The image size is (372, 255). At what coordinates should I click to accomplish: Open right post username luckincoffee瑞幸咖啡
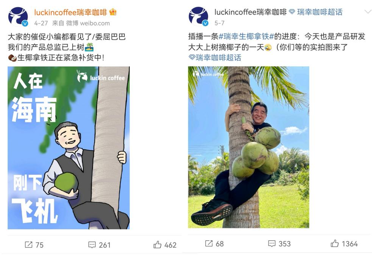pos(251,12)
